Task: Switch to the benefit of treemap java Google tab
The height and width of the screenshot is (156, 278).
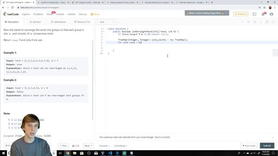Action: (53, 3)
